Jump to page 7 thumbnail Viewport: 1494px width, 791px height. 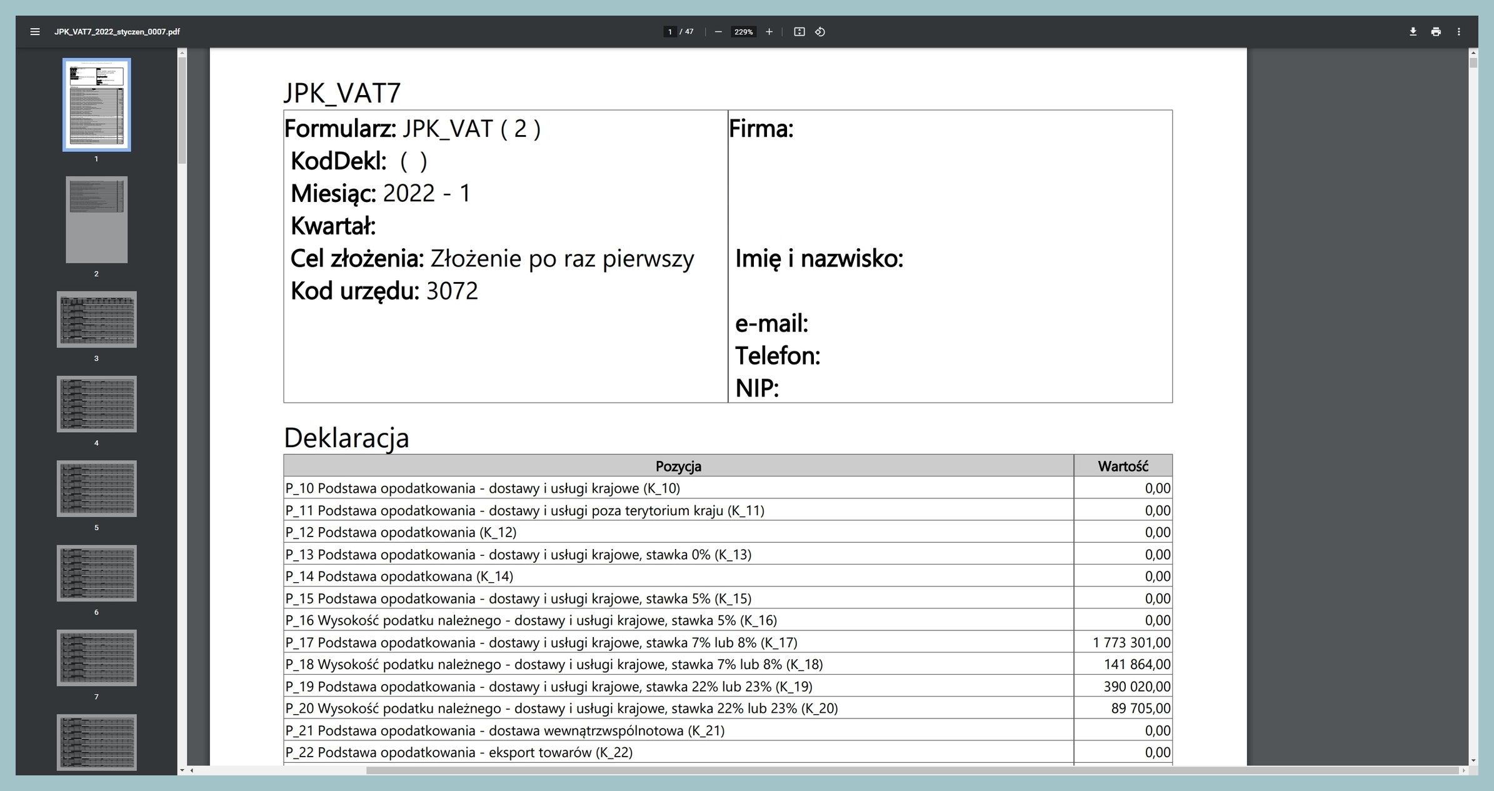[x=96, y=657]
